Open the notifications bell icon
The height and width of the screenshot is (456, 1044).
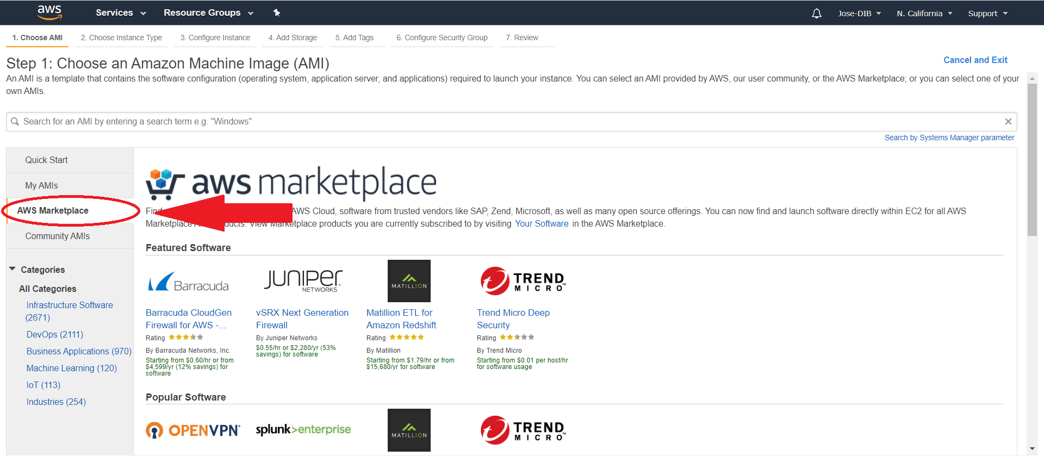(816, 14)
